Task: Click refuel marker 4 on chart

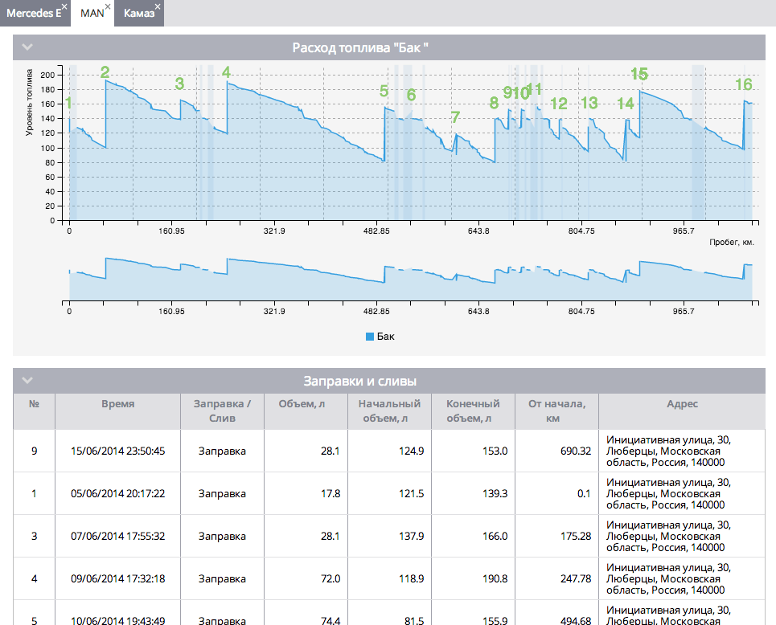Action: click(x=227, y=72)
